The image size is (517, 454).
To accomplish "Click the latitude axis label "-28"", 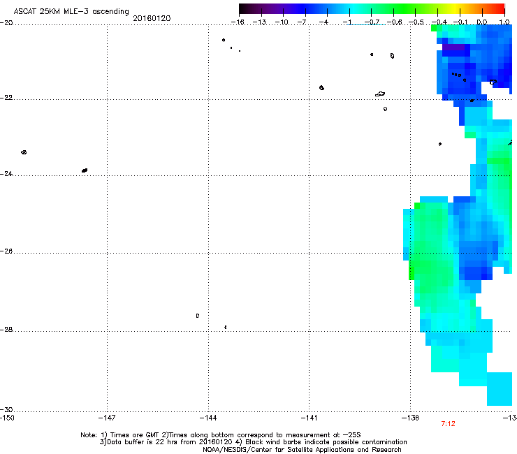I will click(6, 330).
